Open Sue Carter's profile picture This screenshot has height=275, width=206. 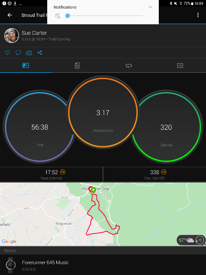pyautogui.click(x=12, y=36)
